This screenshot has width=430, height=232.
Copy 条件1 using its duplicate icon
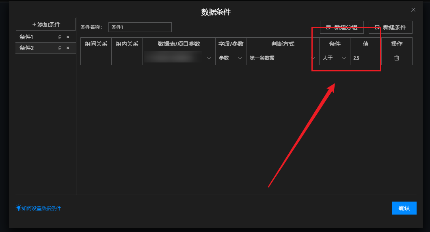60,37
